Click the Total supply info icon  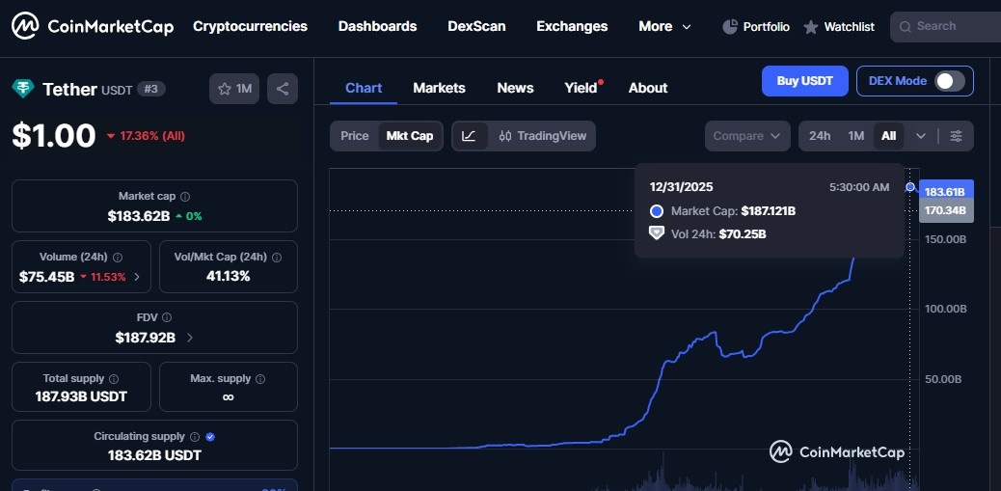[x=114, y=379]
